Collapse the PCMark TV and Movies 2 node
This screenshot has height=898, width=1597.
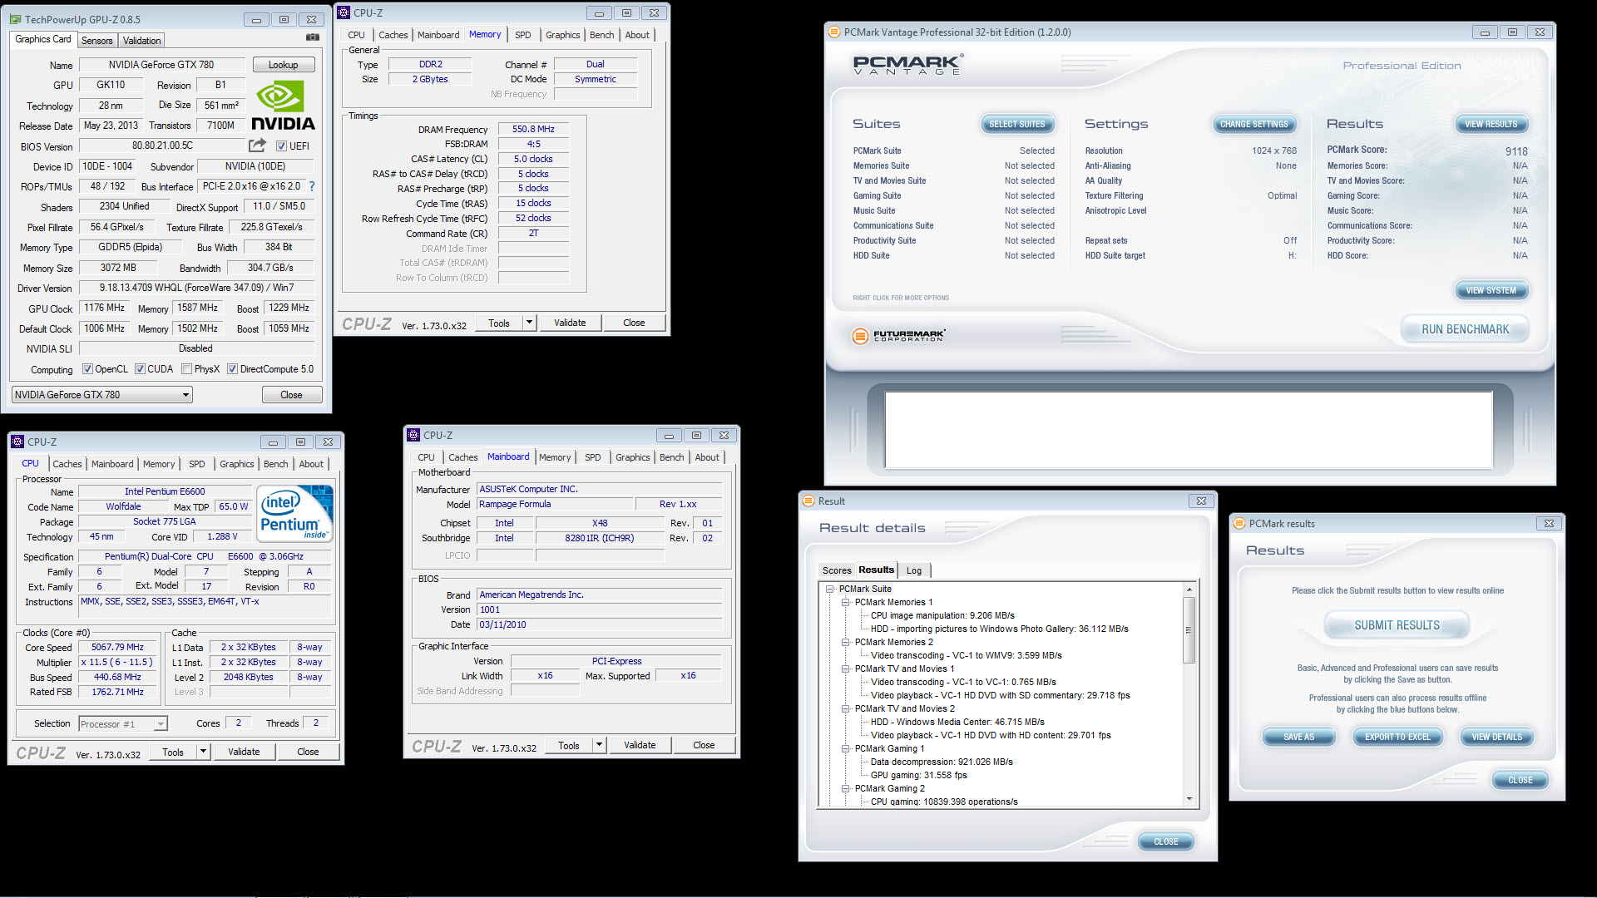pyautogui.click(x=845, y=708)
